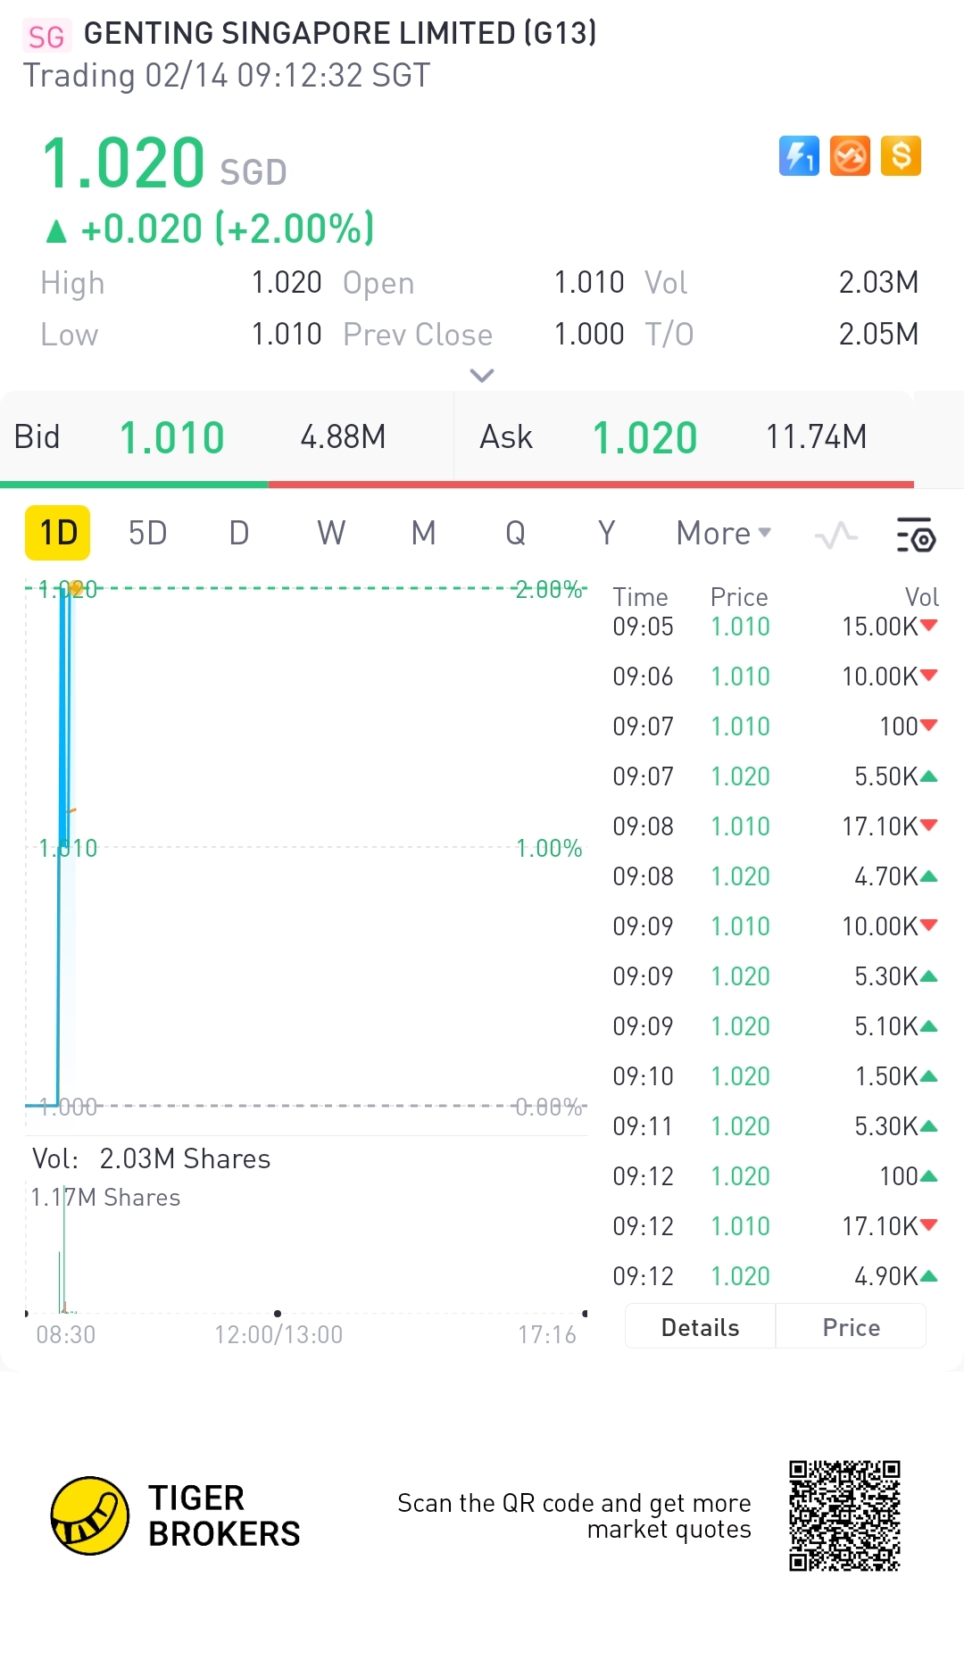Tap the Tiger Brokers logo

[90, 1515]
